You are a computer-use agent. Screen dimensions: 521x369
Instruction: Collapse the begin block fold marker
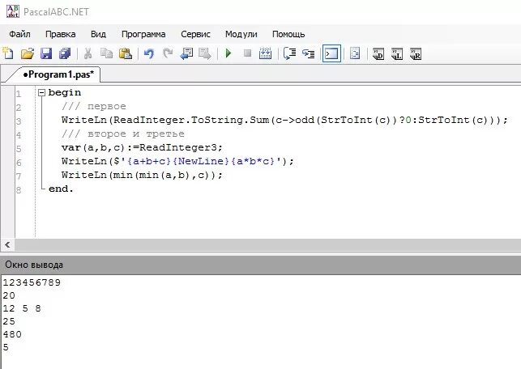[x=41, y=93]
